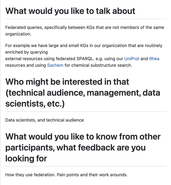Screen dimensions: 171x185
Task: Click the "Pain points and their work arounds." sentence
Action: click(x=92, y=175)
